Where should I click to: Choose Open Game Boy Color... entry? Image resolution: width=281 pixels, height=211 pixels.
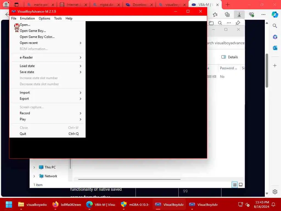(x=47, y=37)
